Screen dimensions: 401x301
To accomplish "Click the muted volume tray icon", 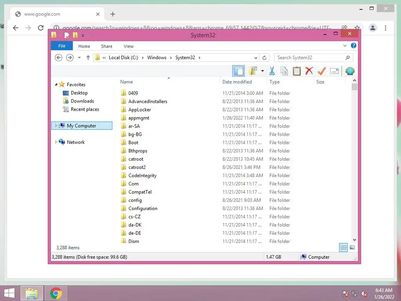I will (364, 294).
